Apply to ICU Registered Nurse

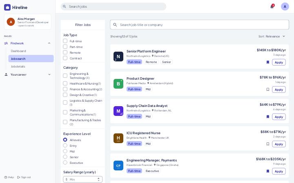click(x=279, y=144)
